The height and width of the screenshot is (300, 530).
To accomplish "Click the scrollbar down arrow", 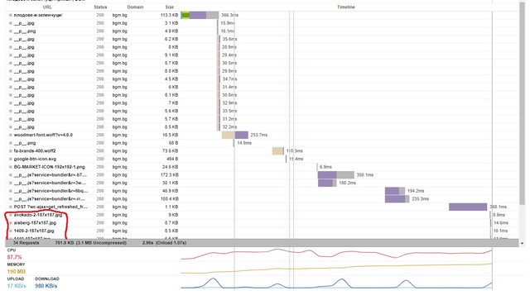I will tap(523, 243).
